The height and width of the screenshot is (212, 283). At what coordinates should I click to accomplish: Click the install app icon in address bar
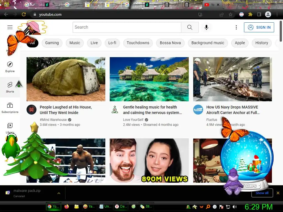click(200, 14)
